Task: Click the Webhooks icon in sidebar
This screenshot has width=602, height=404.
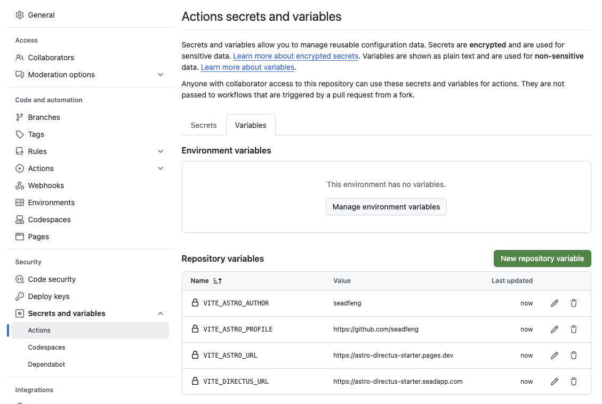Action: pos(20,185)
